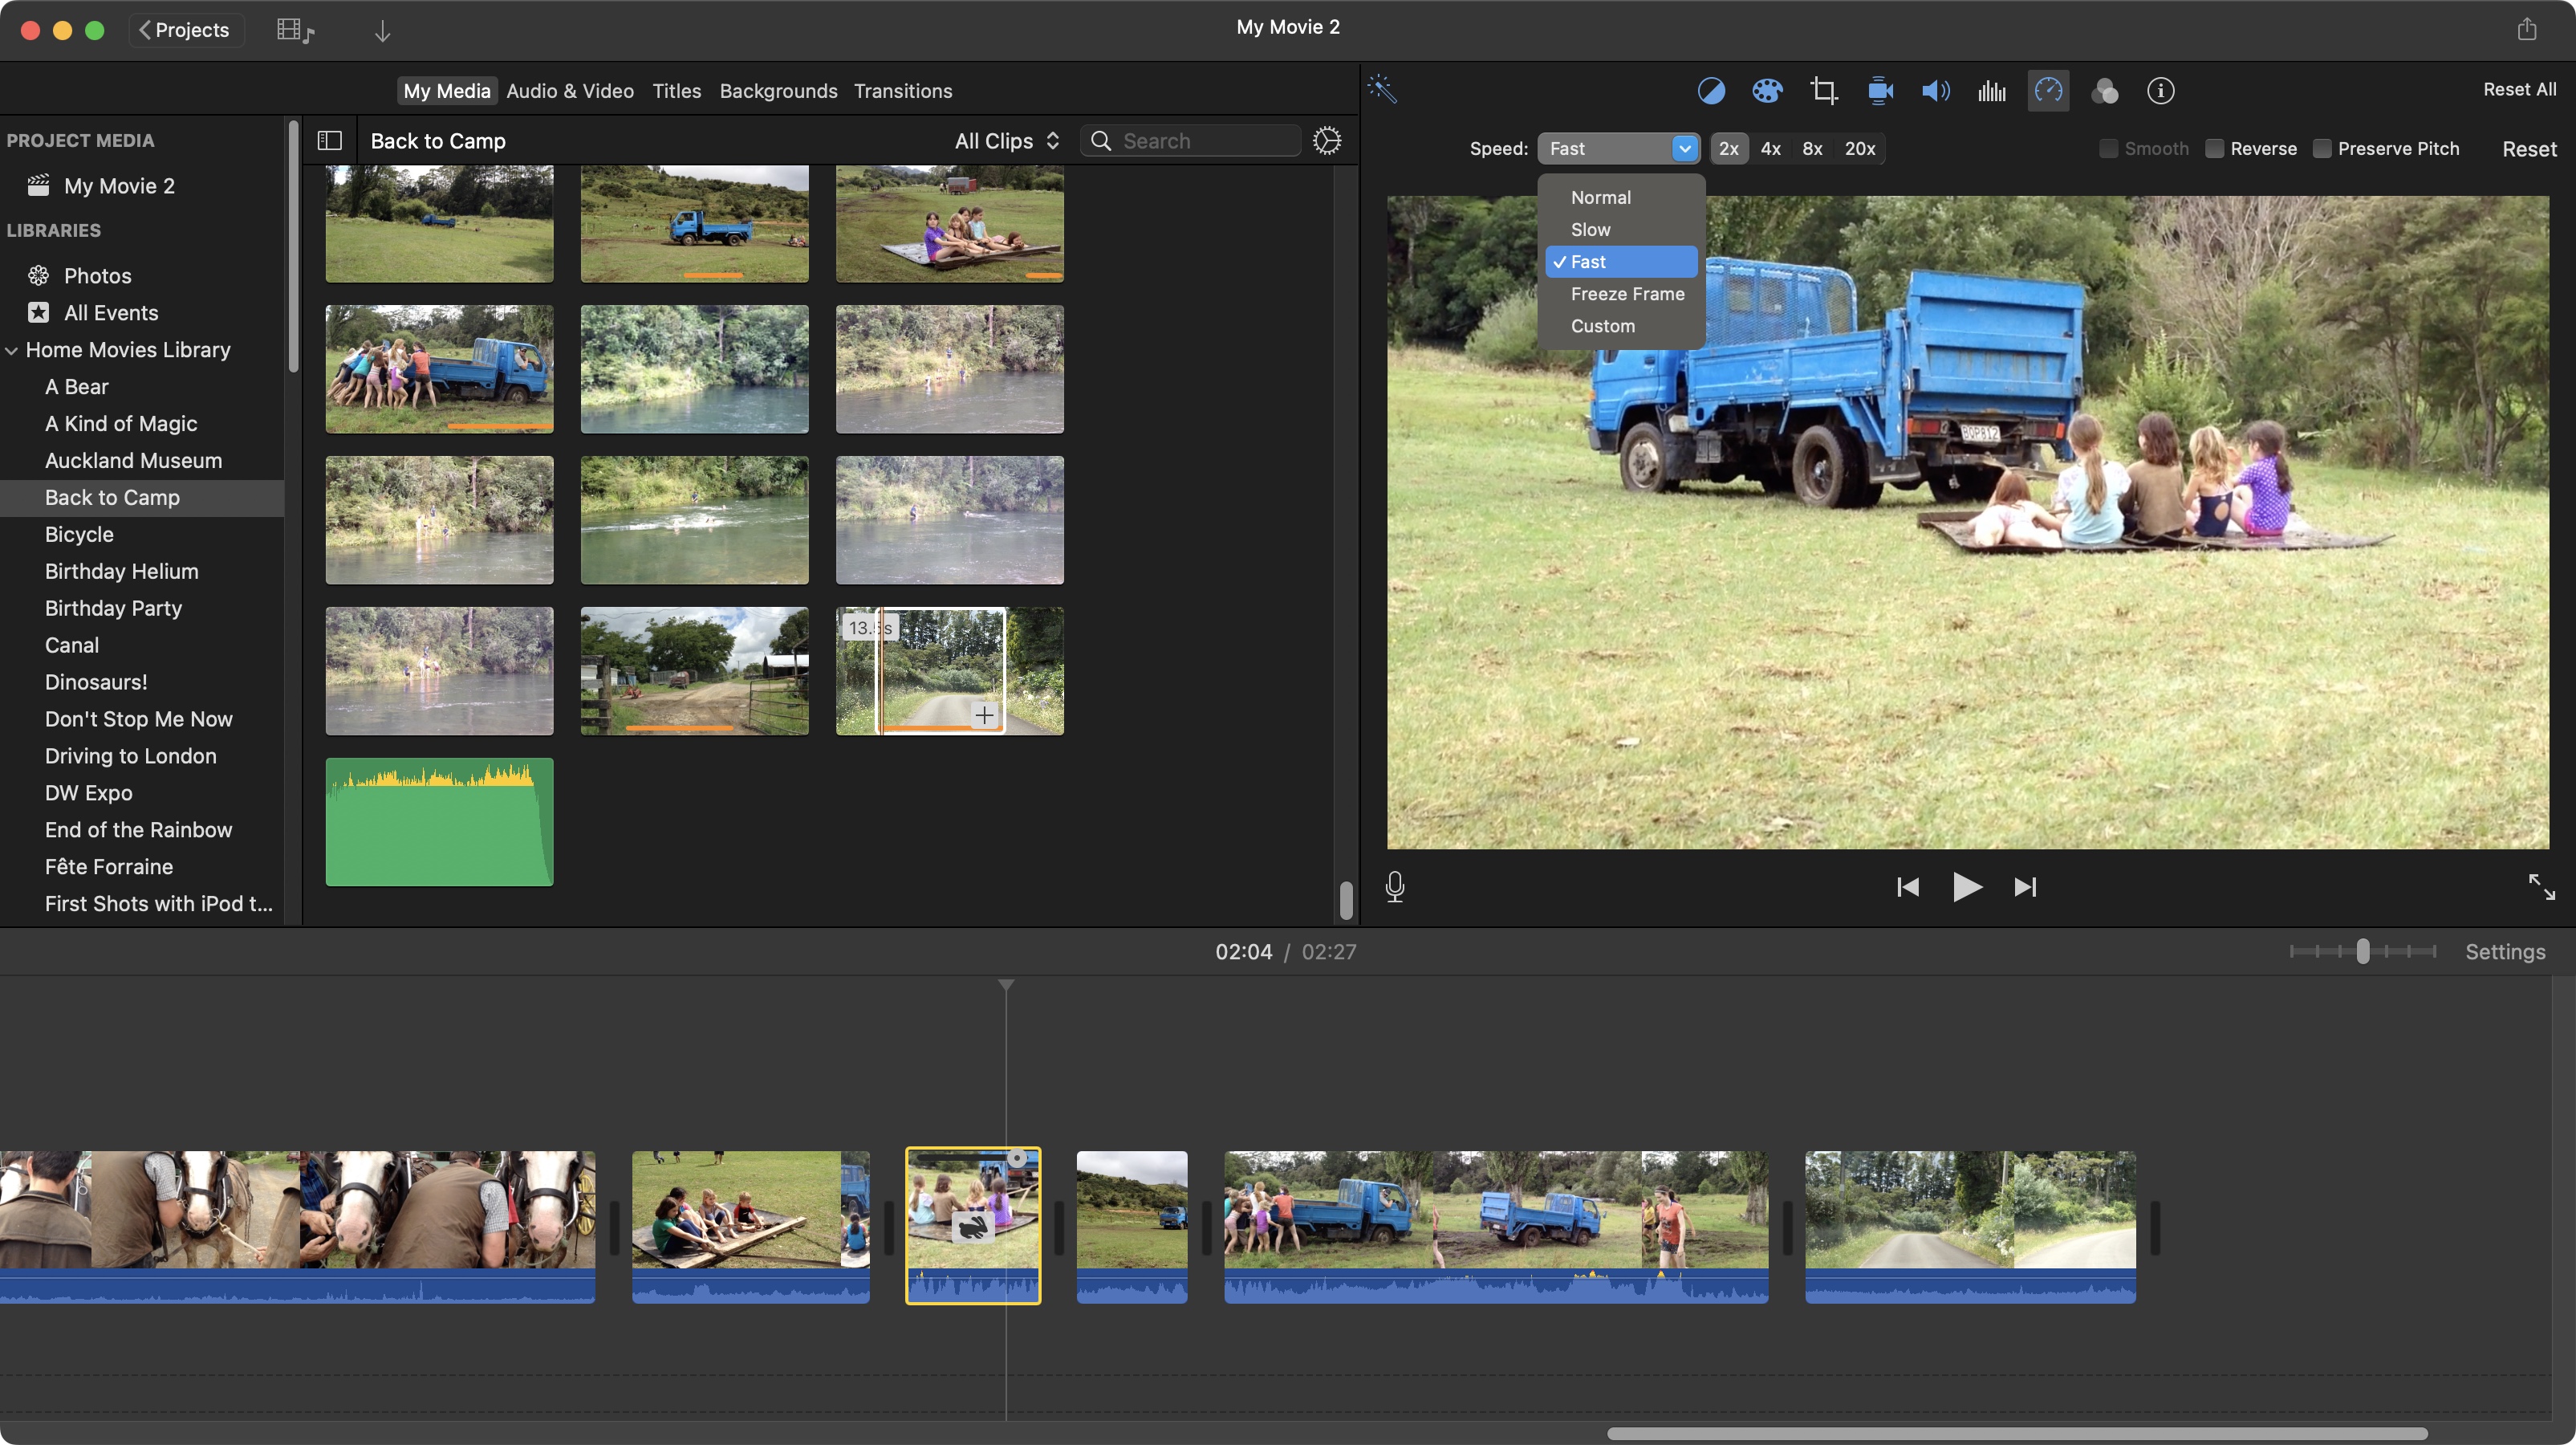Open the Color Correction palette tool

[1767, 91]
